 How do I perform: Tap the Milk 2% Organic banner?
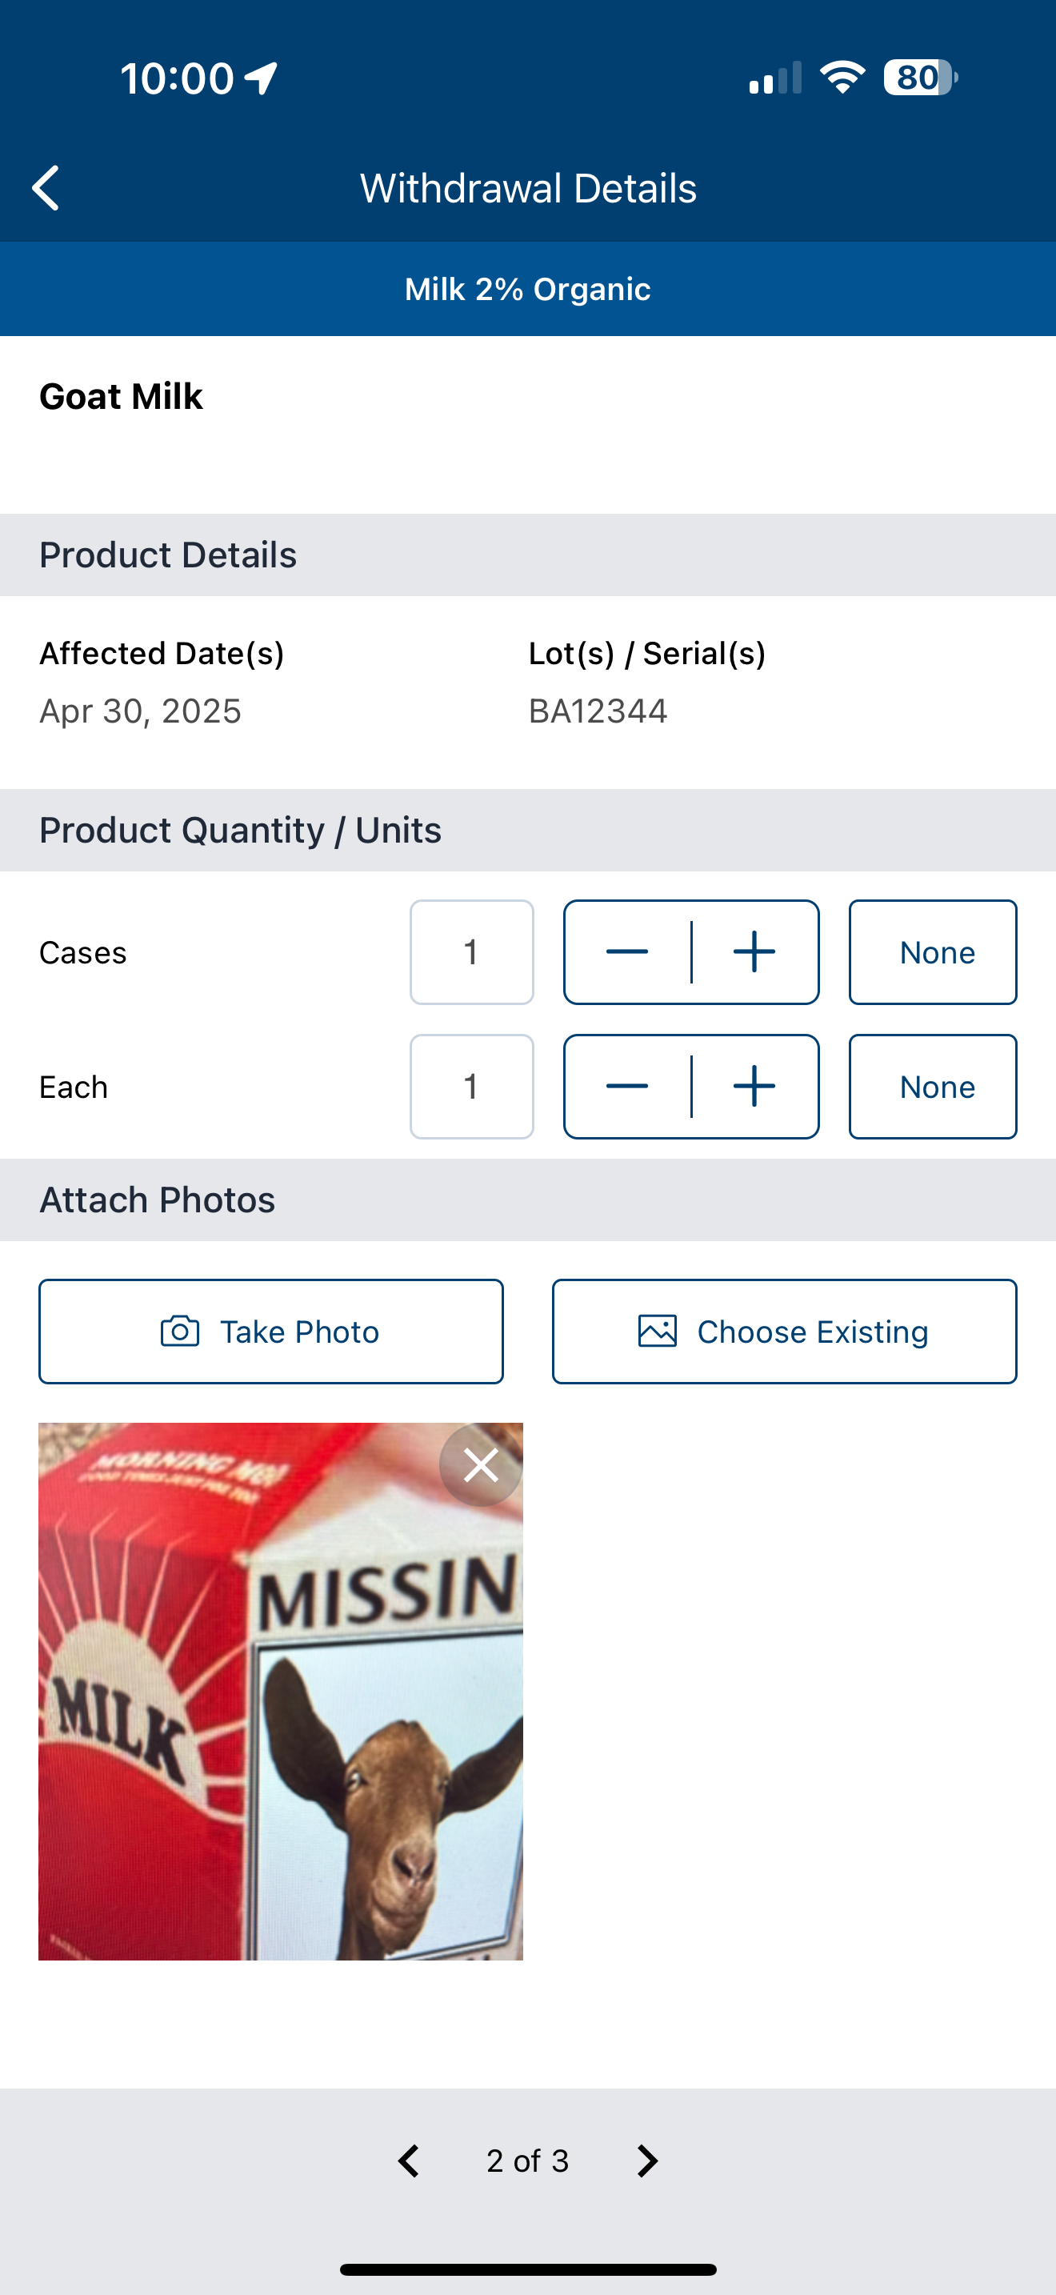point(528,289)
